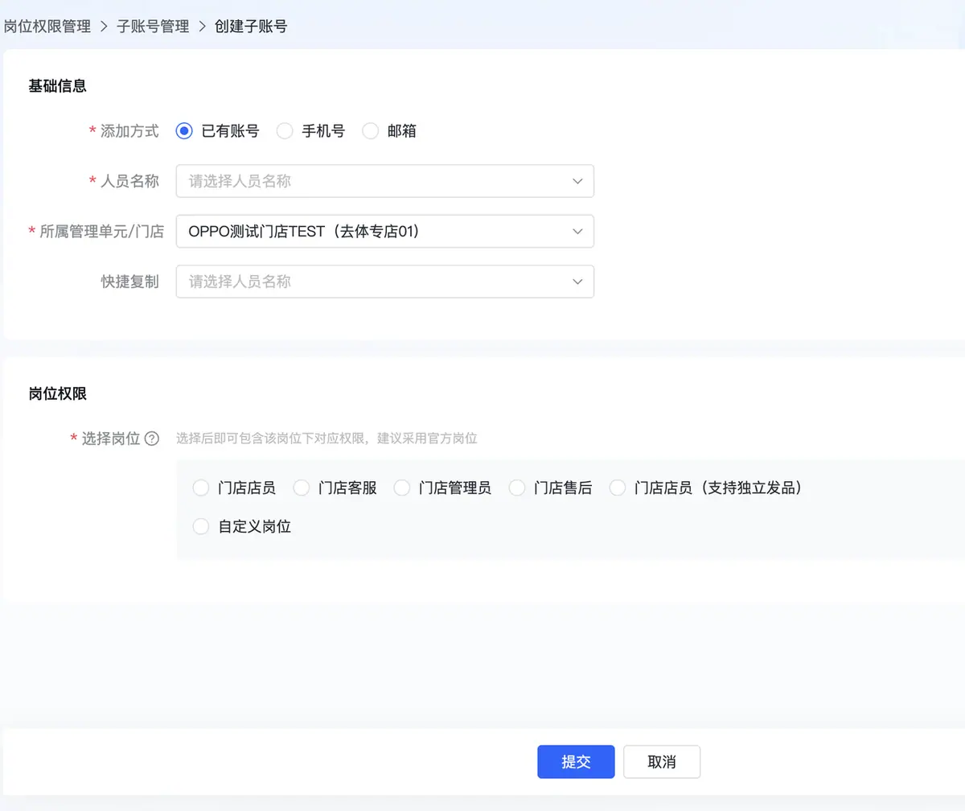Viewport: 965px width, 811px height.
Task: Click the help icon beside 选择岗位
Action: pyautogui.click(x=151, y=438)
